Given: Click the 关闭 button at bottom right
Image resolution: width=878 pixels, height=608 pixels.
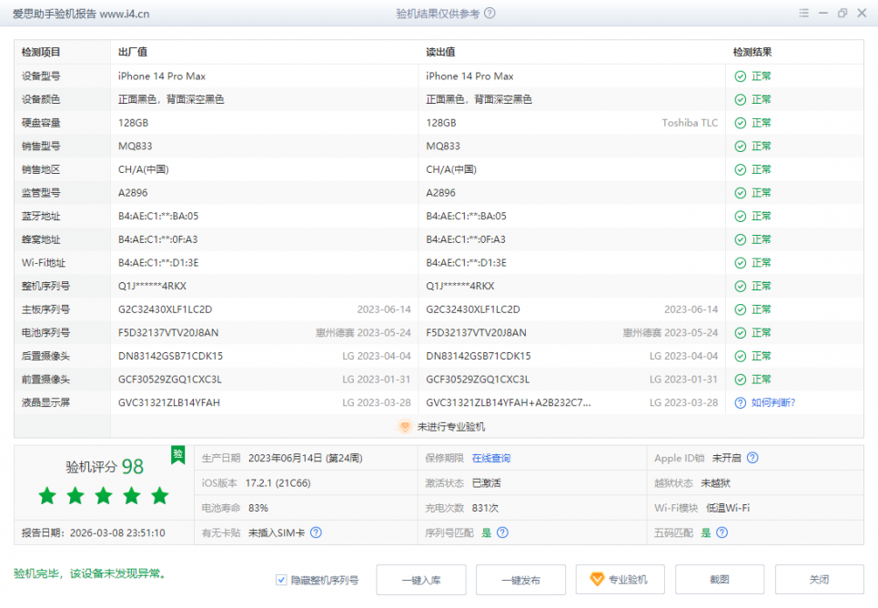Looking at the screenshot, I should coord(819,580).
